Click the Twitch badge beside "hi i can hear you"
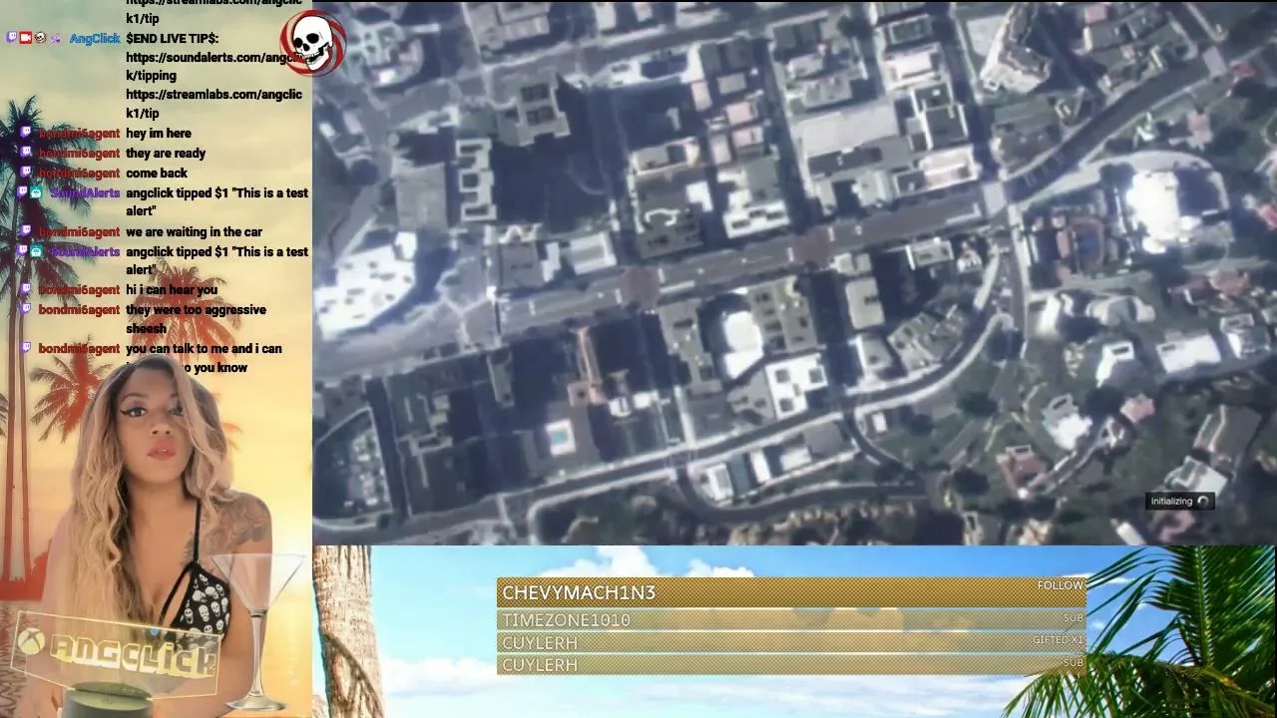Viewport: 1277px width, 718px height. click(25, 289)
